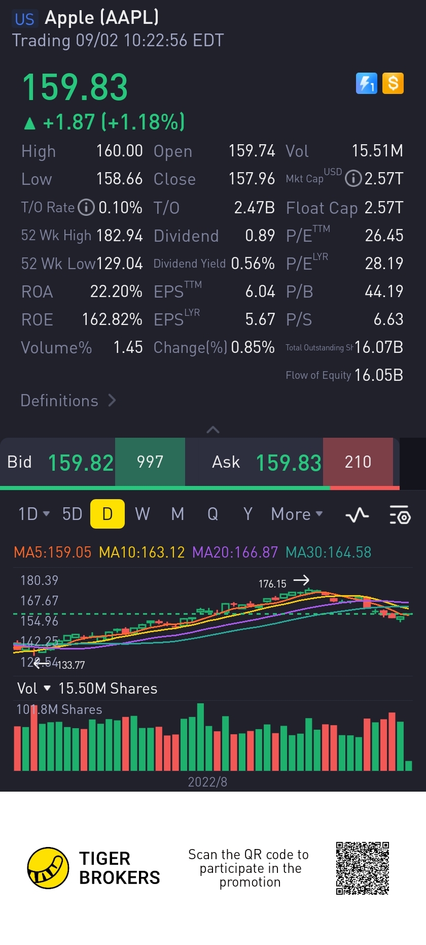
Task: Tap the MA5:159.05 indicator label
Action: [53, 552]
